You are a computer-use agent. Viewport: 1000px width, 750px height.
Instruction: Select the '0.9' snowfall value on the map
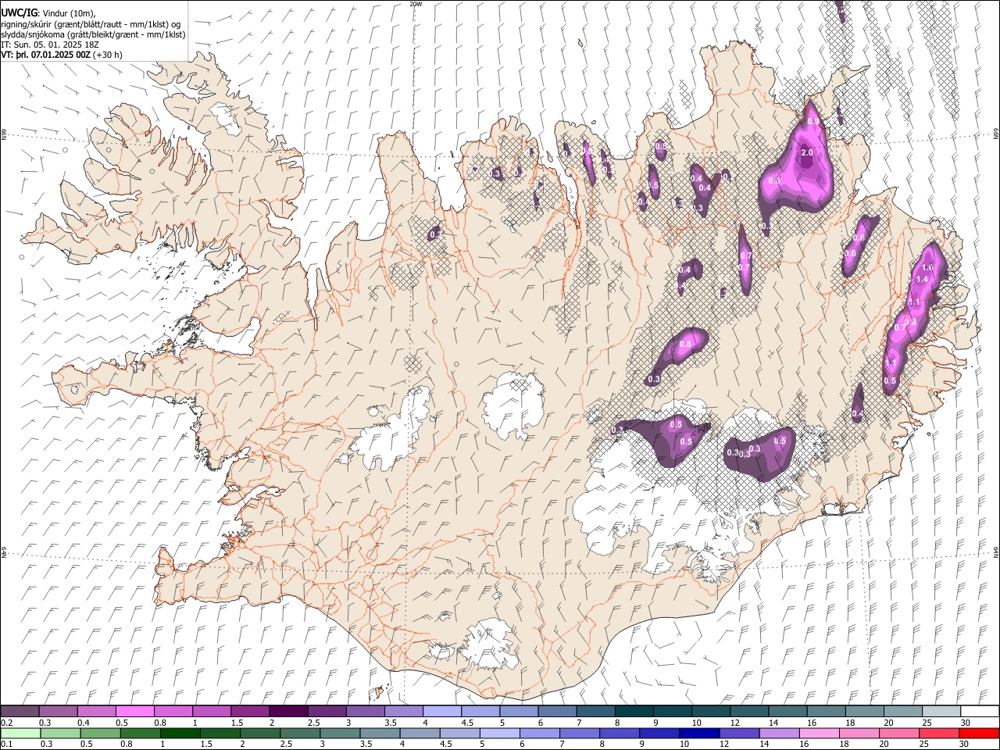813,122
